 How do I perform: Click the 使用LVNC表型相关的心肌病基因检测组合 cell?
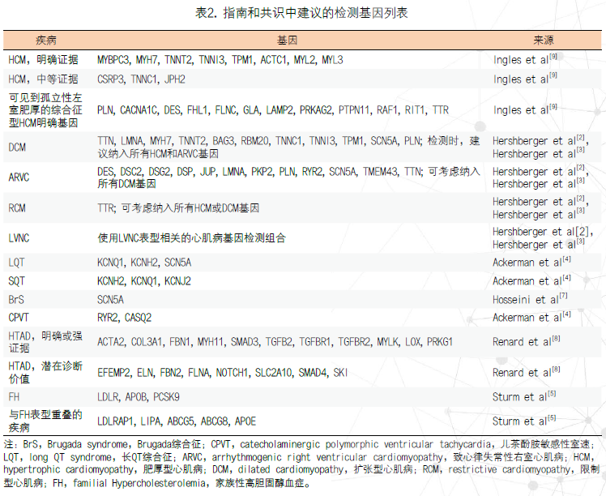click(191, 238)
